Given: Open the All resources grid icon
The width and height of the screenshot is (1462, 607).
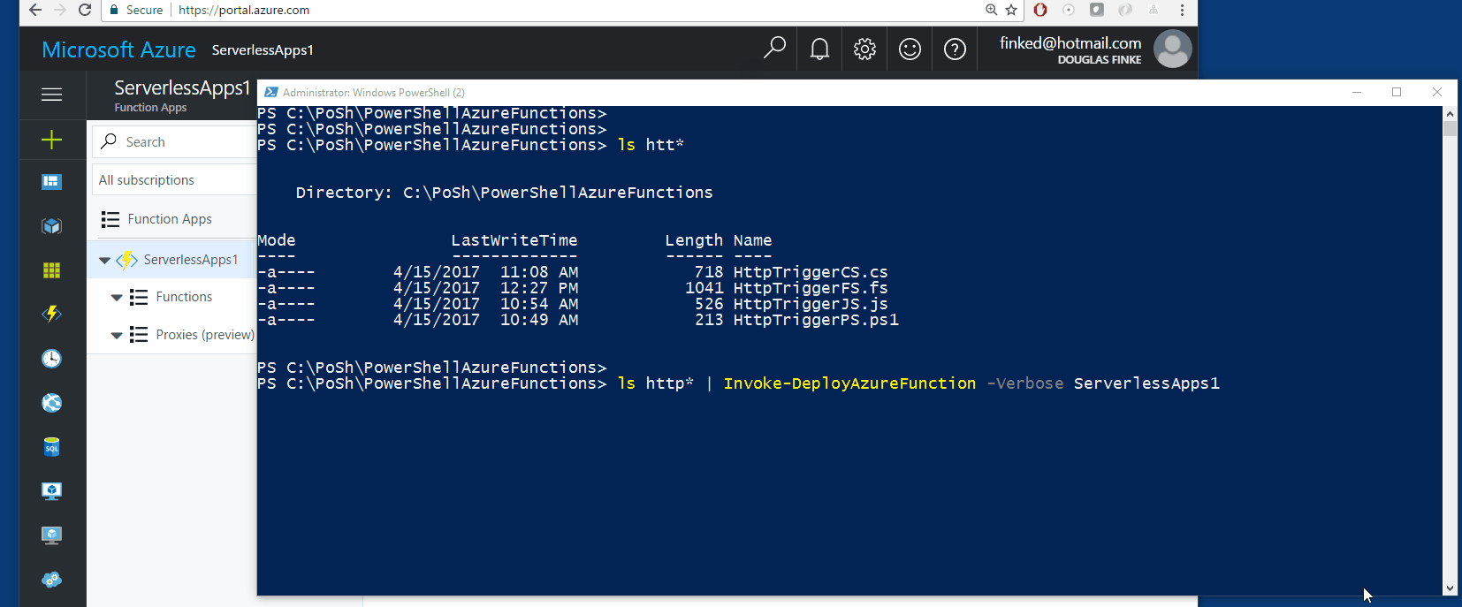Looking at the screenshot, I should (51, 270).
